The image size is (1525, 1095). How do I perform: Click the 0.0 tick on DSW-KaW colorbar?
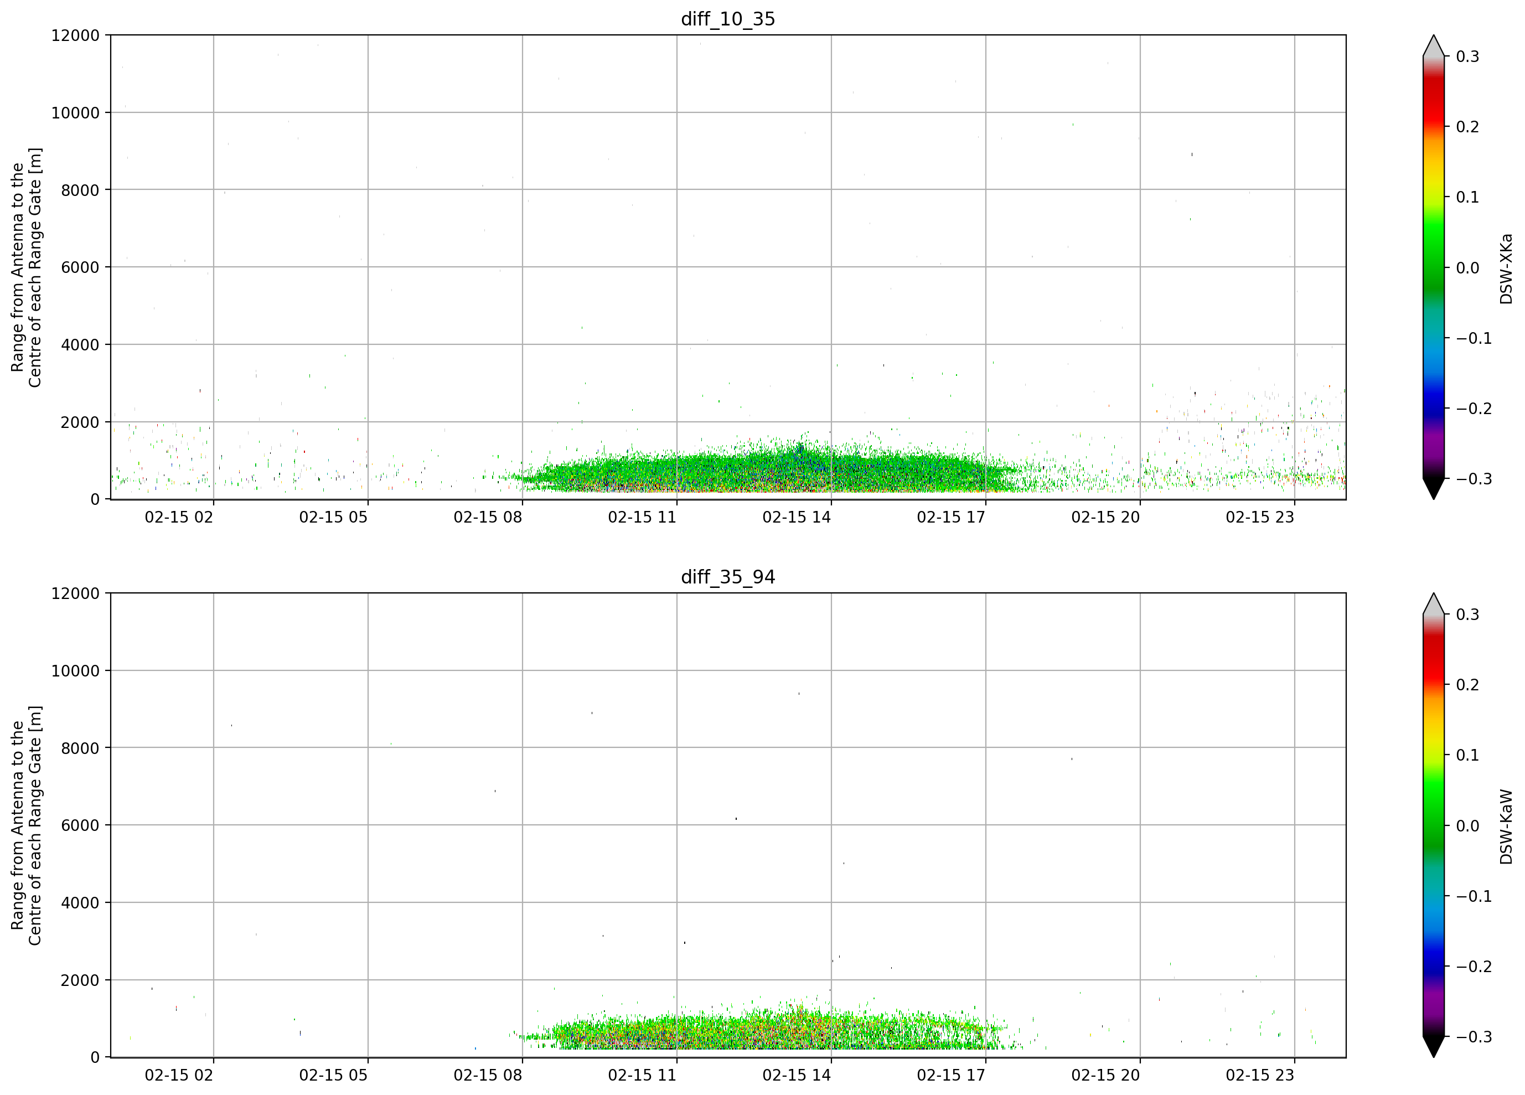[1468, 826]
